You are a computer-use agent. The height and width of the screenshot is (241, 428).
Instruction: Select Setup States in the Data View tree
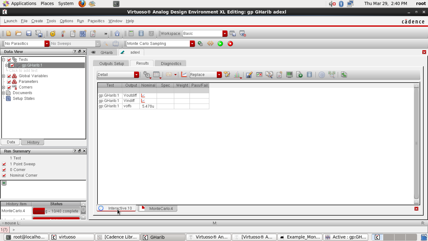click(23, 99)
